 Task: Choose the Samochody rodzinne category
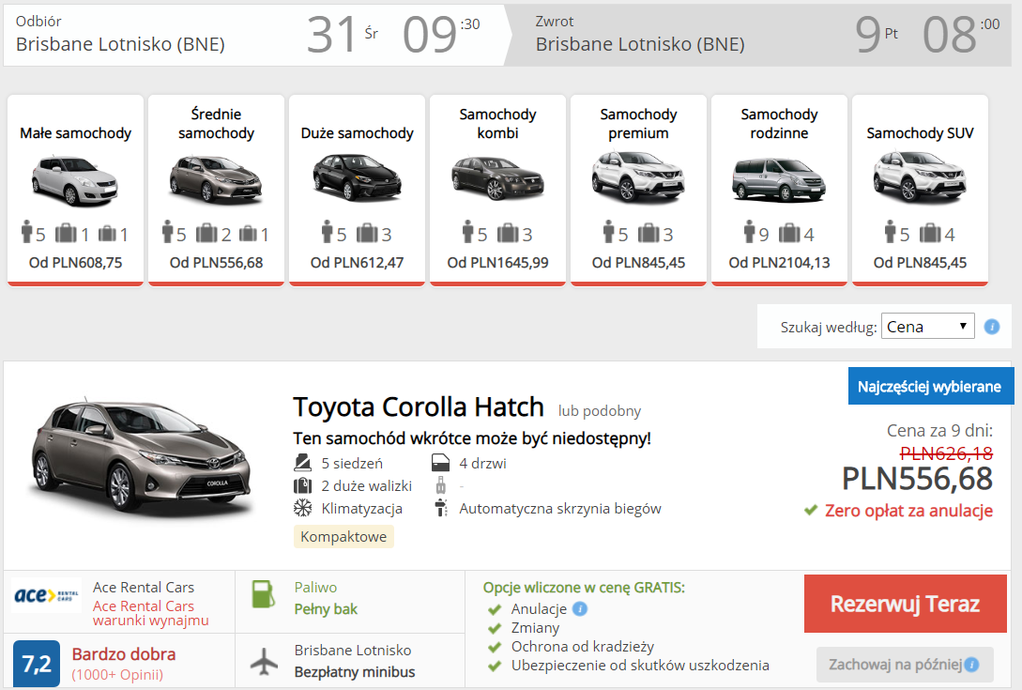[779, 189]
